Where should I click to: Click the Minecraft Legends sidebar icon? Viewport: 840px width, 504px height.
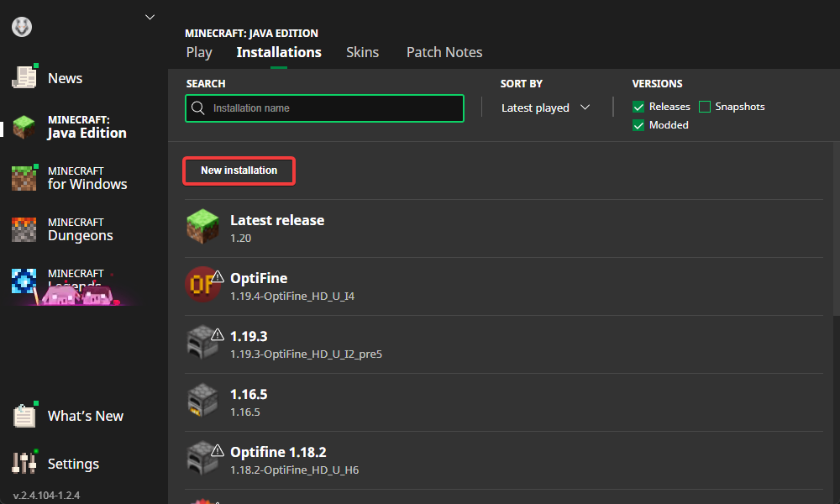pos(24,281)
